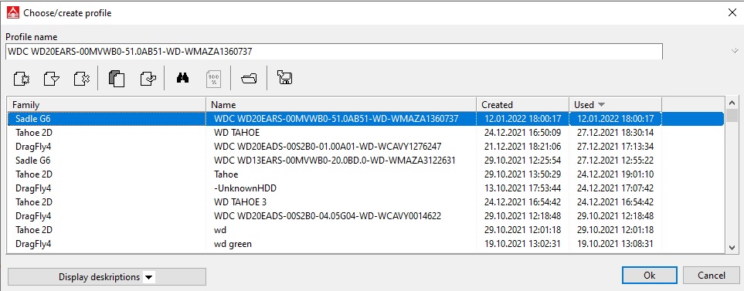Image resolution: width=744 pixels, height=291 pixels.
Task: Sort by the Created column header
Action: pos(522,105)
